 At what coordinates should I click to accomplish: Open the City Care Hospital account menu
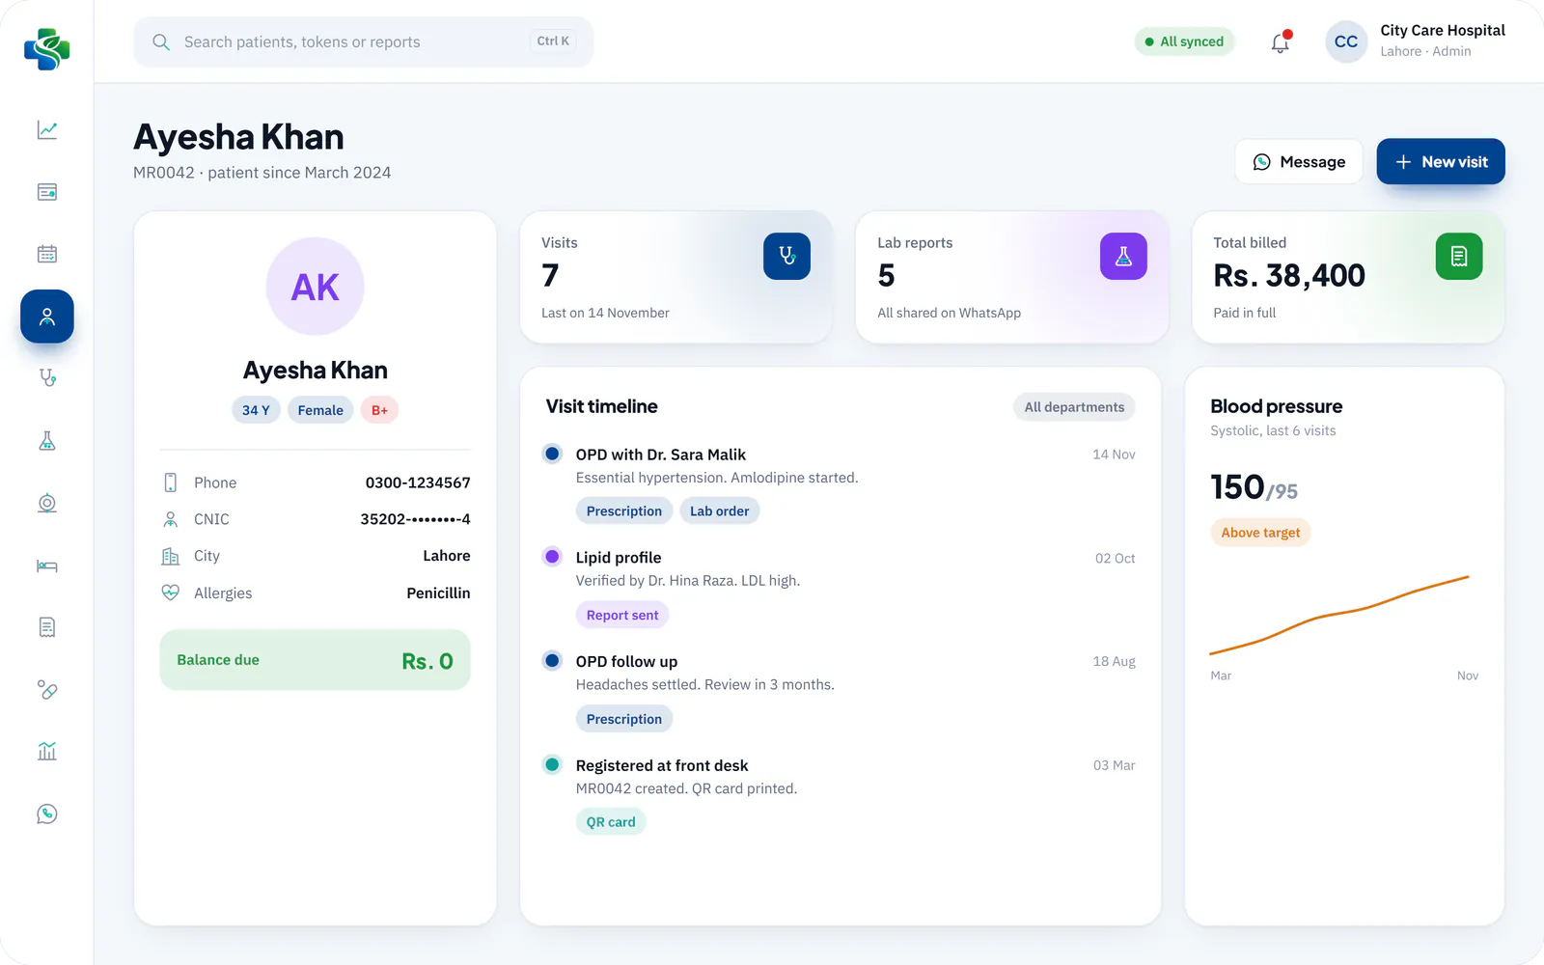(x=1416, y=41)
